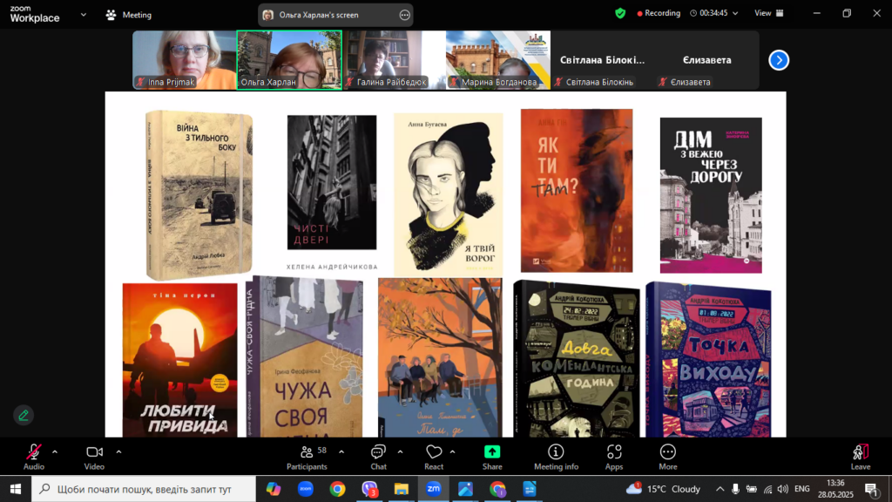Open the blue document app taskbar icon
The height and width of the screenshot is (502, 892).
(x=530, y=489)
